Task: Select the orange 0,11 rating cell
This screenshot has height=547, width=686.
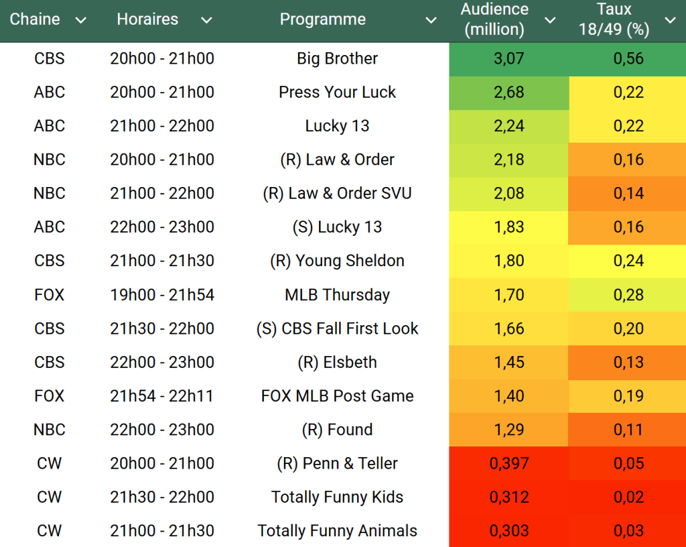Action: click(628, 430)
